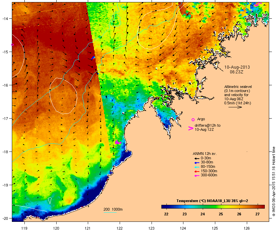The image size is (278, 231).
Task: Click the dark blue 22°C end of colorbar
Action: tap(164, 207)
